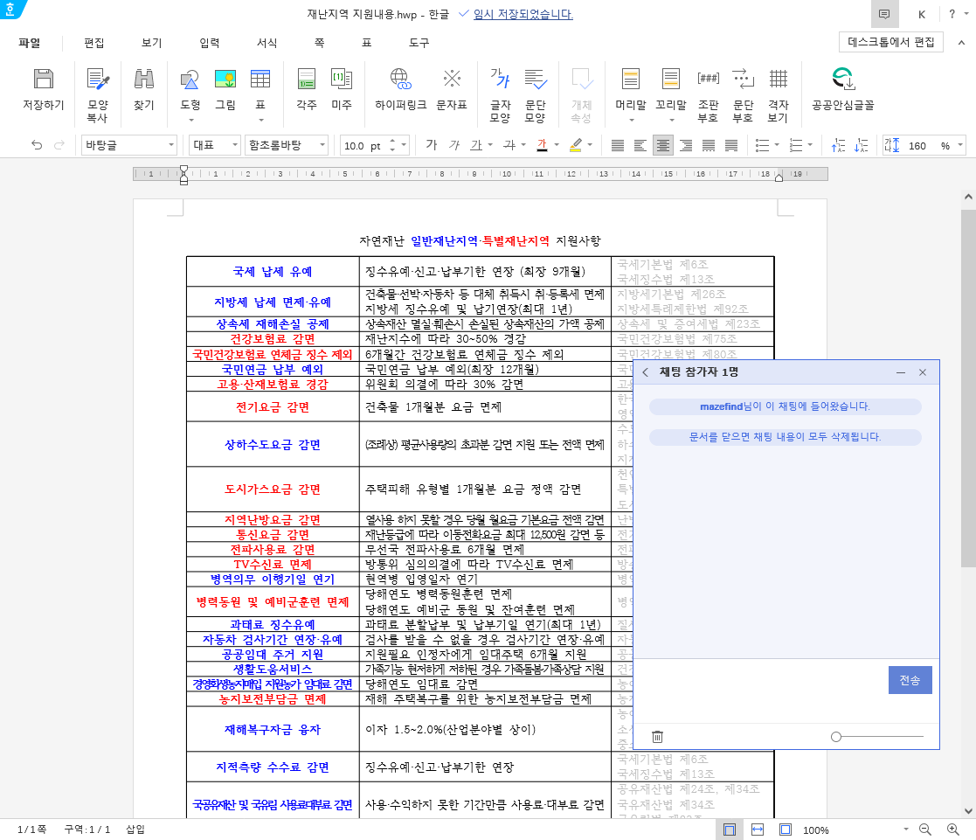Select distributed alignment

coord(709,145)
